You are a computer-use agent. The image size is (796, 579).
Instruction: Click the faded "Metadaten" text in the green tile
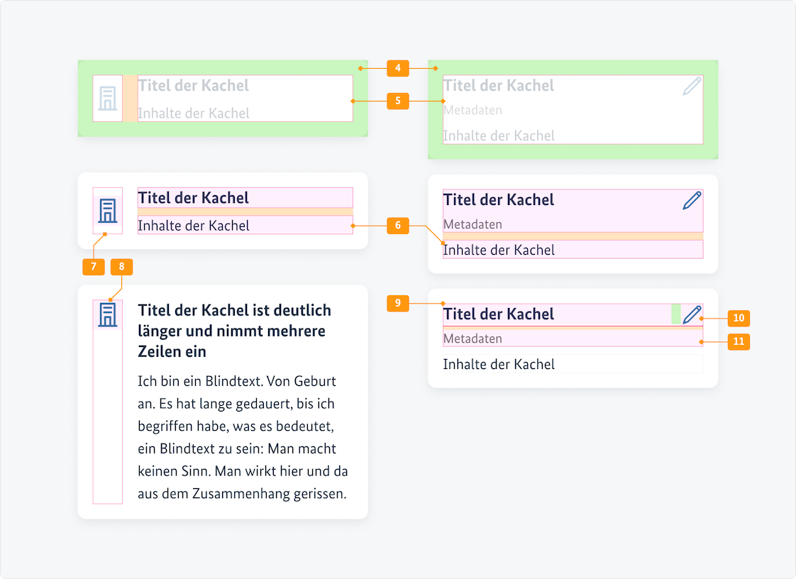(x=472, y=111)
